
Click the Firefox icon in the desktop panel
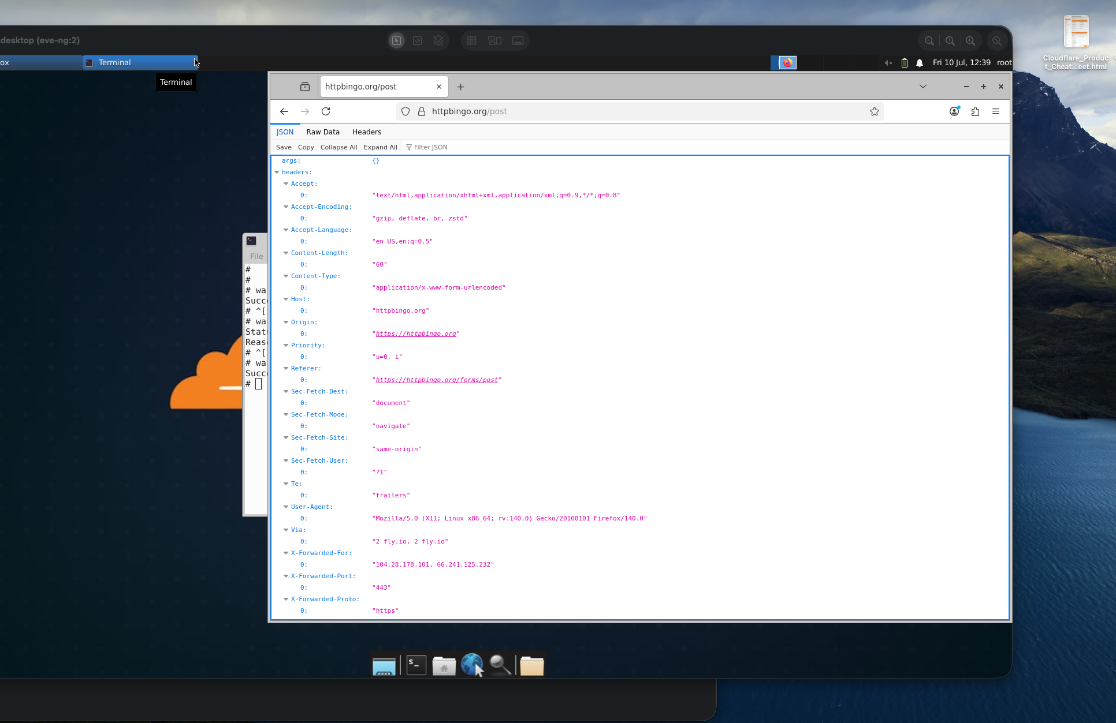pos(788,62)
